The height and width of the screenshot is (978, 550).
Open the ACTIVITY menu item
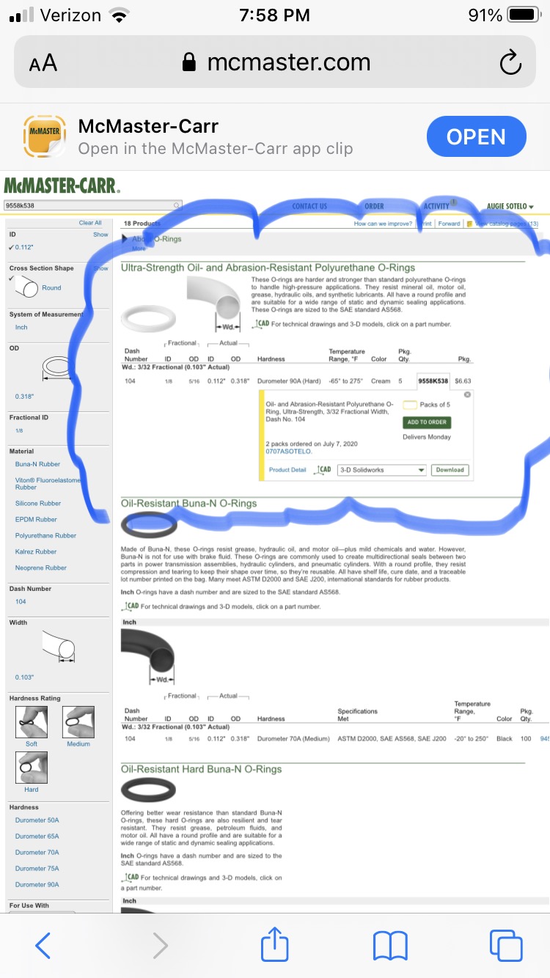pos(436,206)
